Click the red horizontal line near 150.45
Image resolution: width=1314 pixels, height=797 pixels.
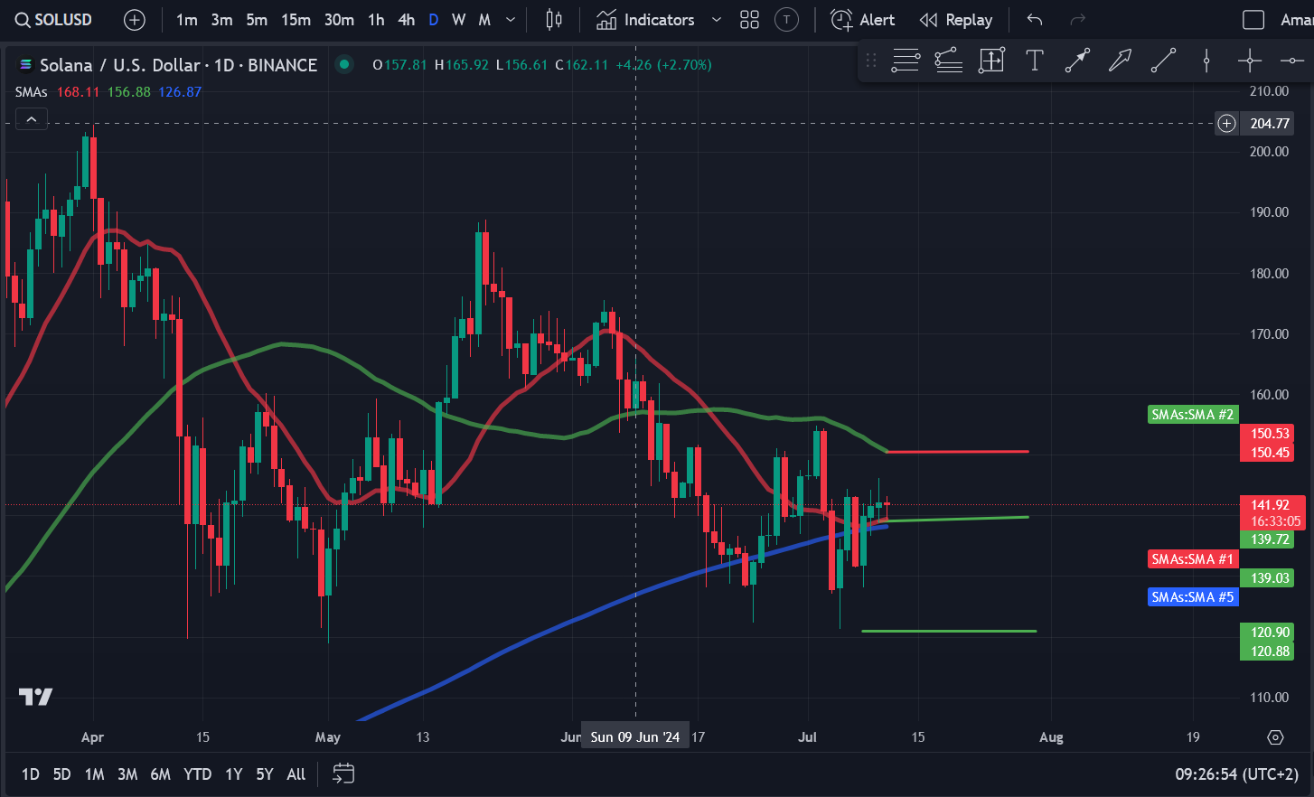[958, 451]
